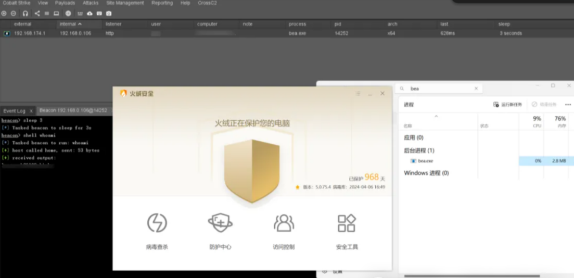Show pivot graph via the share-shaped icon
Screen dimensions: 574x278
[x=37, y=14]
